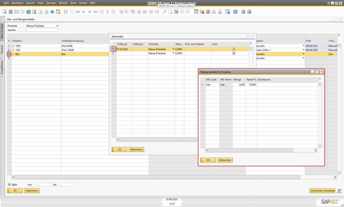Open the Mein Cockpit side tab
This screenshot has width=344, height=207.
(2, 32)
